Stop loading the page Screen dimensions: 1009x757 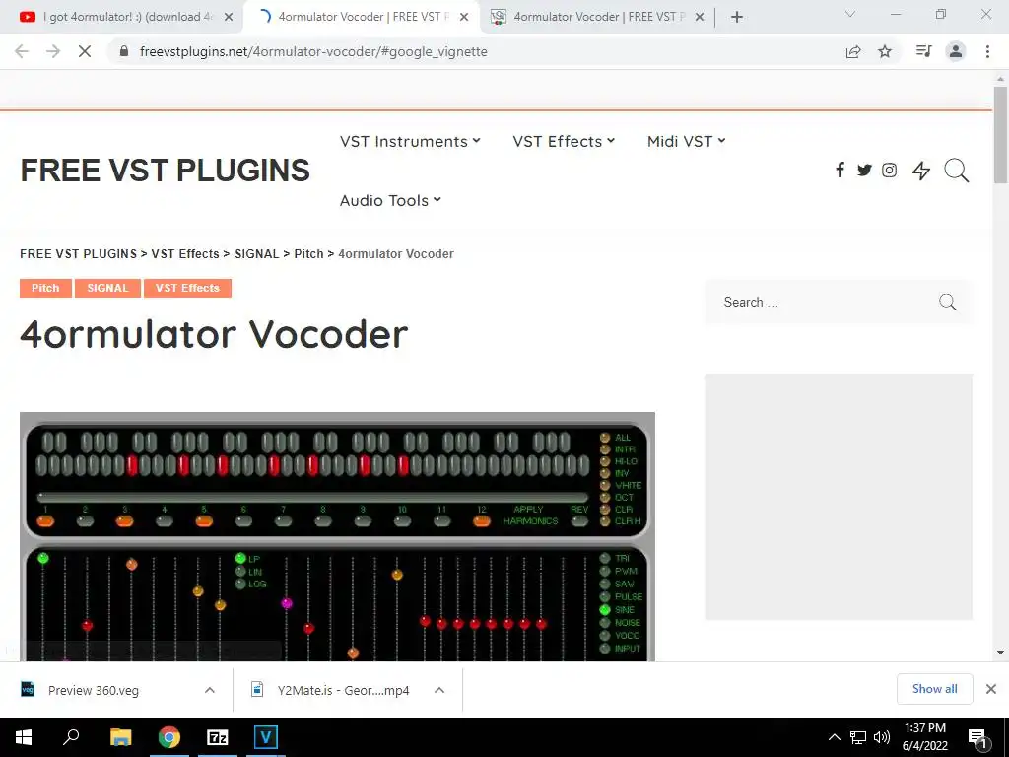(x=85, y=51)
